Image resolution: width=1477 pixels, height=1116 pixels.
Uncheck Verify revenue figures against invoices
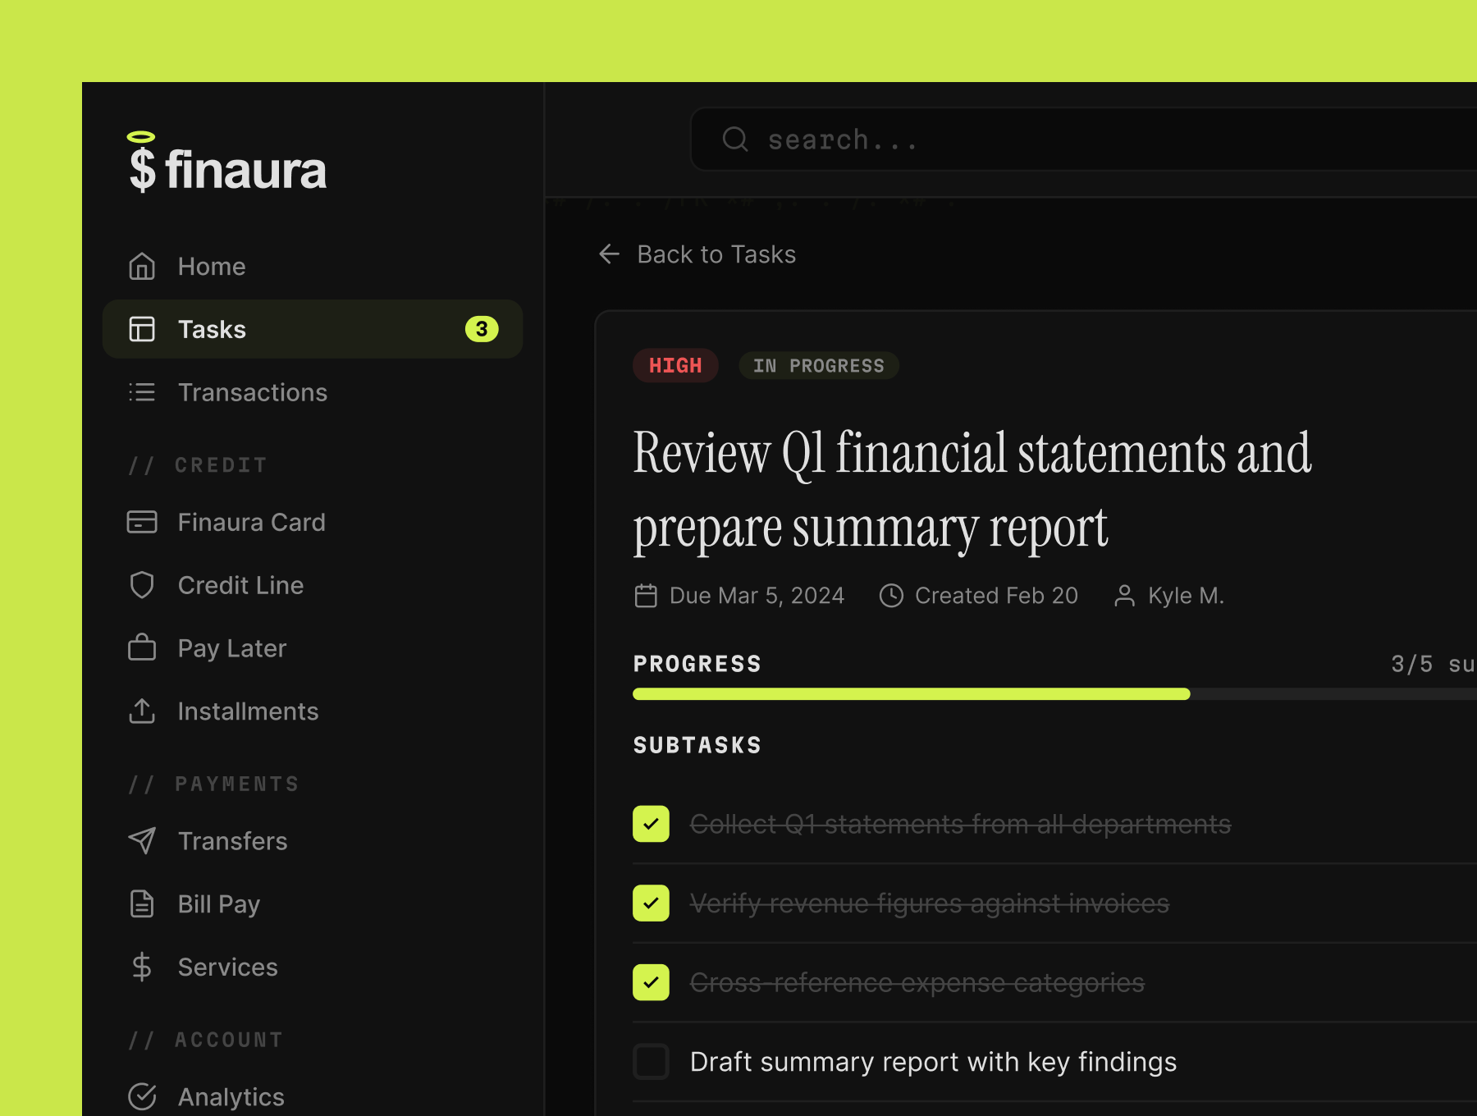click(651, 903)
